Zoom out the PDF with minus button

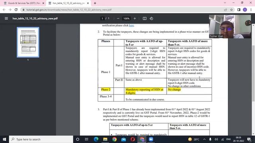pos(118,19)
